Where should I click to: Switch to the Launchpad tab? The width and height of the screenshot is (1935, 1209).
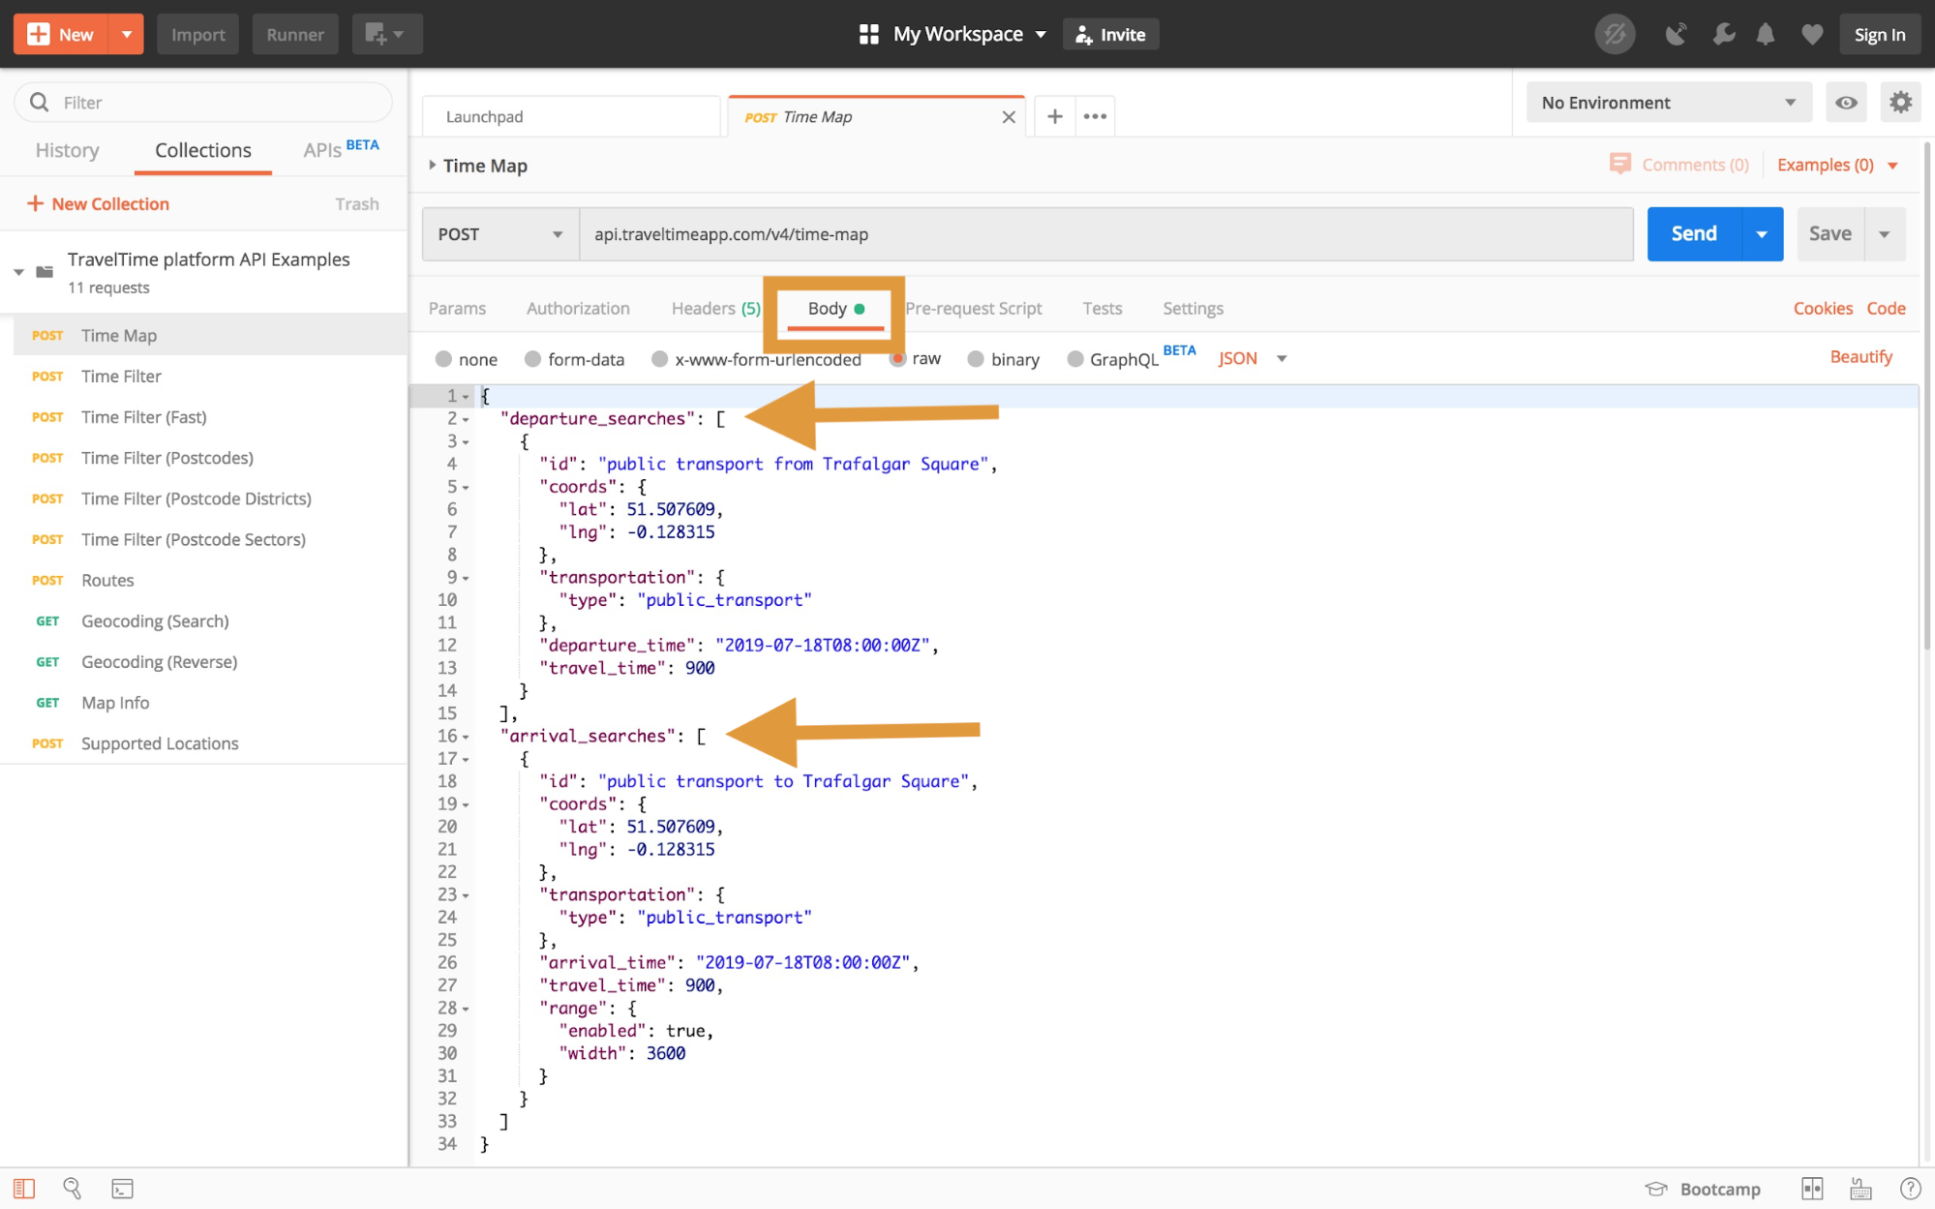(571, 116)
